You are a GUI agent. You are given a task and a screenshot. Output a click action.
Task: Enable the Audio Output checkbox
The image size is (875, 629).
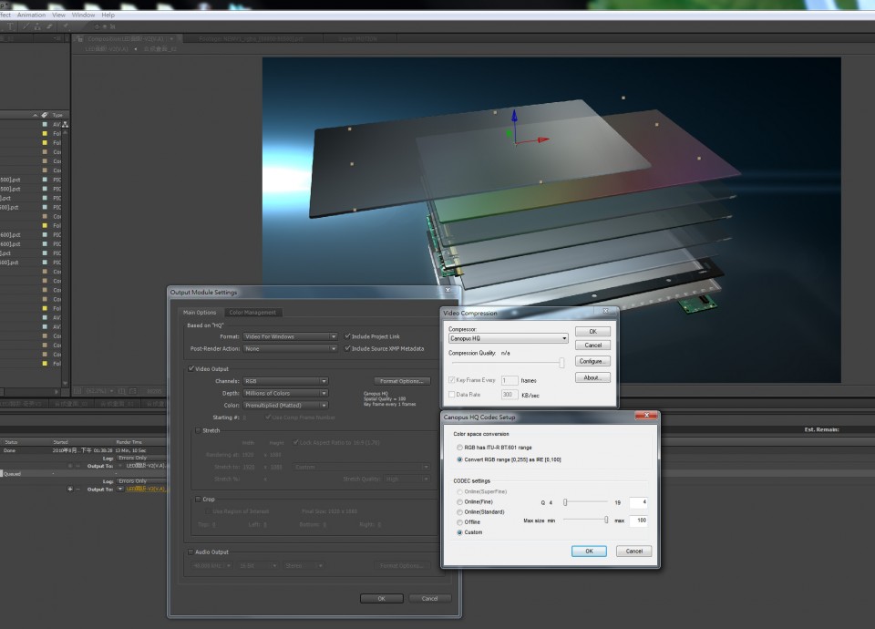click(x=190, y=552)
